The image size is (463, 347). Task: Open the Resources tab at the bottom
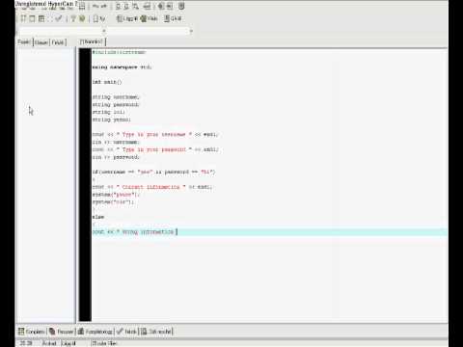click(x=62, y=332)
